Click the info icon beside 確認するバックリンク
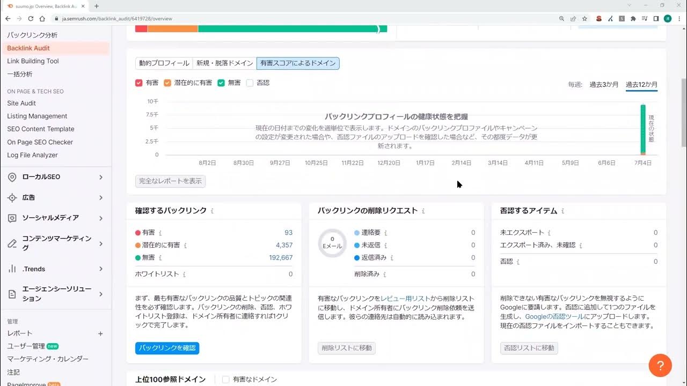This screenshot has width=687, height=386. click(x=212, y=211)
